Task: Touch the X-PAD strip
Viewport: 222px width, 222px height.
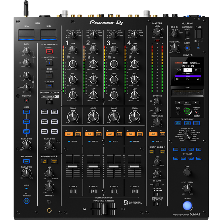Action: tap(187, 93)
